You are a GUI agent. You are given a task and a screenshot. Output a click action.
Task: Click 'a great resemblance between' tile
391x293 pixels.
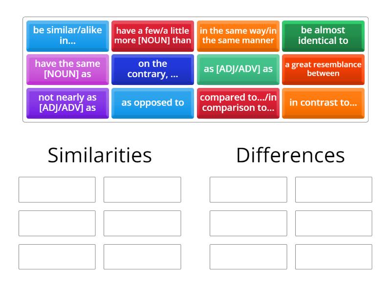coord(323,69)
